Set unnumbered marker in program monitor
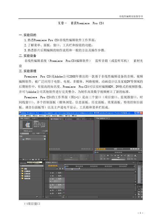This screenshot has width=158, height=224. click(108, 156)
